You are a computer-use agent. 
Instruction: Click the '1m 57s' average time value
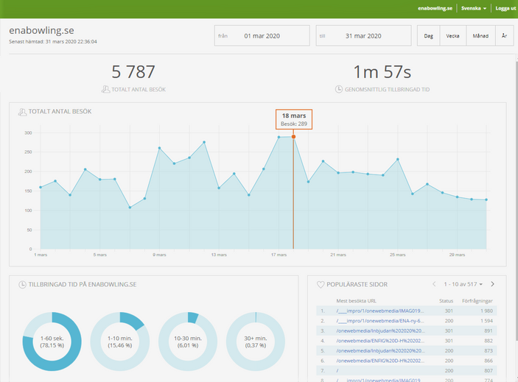click(x=382, y=72)
